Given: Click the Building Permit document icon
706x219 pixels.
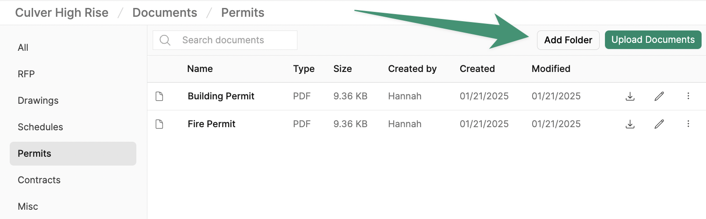Looking at the screenshot, I should 159,96.
